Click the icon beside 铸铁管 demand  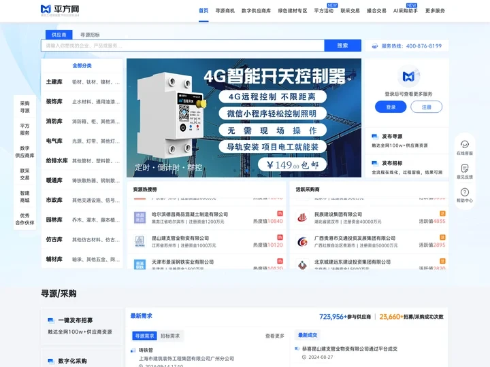[133, 351]
